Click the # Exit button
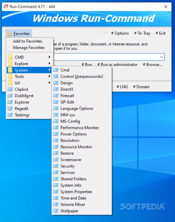The image size is (175, 222). pos(160,33)
